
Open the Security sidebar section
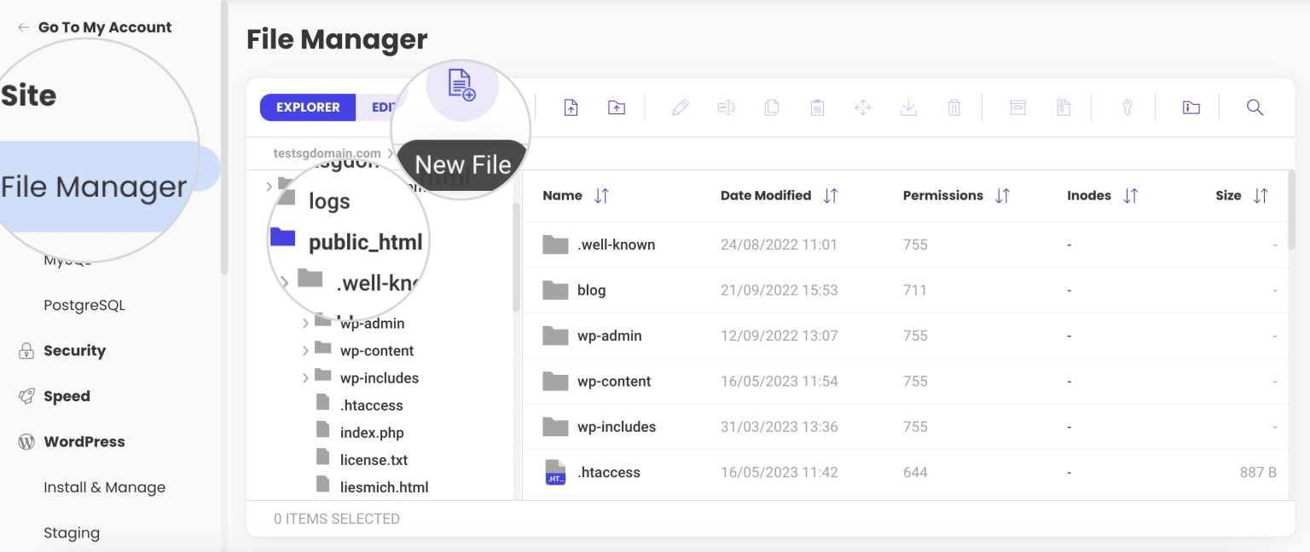74,351
